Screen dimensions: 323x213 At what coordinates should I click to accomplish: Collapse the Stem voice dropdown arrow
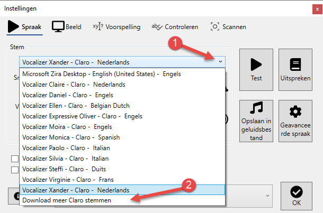coord(220,62)
